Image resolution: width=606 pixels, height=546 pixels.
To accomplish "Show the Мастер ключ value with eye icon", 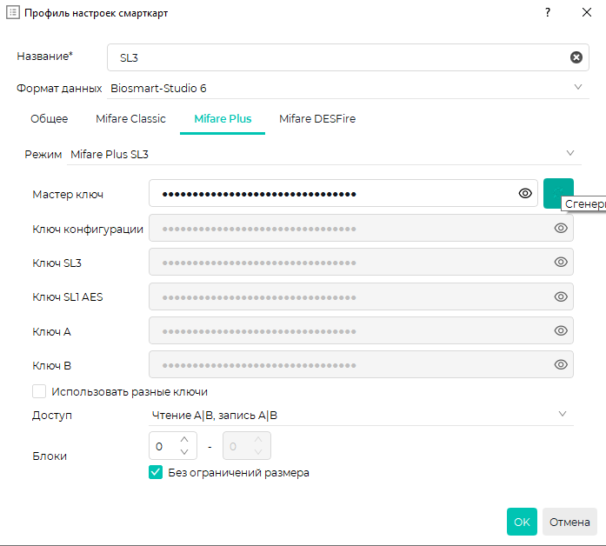I will click(525, 193).
